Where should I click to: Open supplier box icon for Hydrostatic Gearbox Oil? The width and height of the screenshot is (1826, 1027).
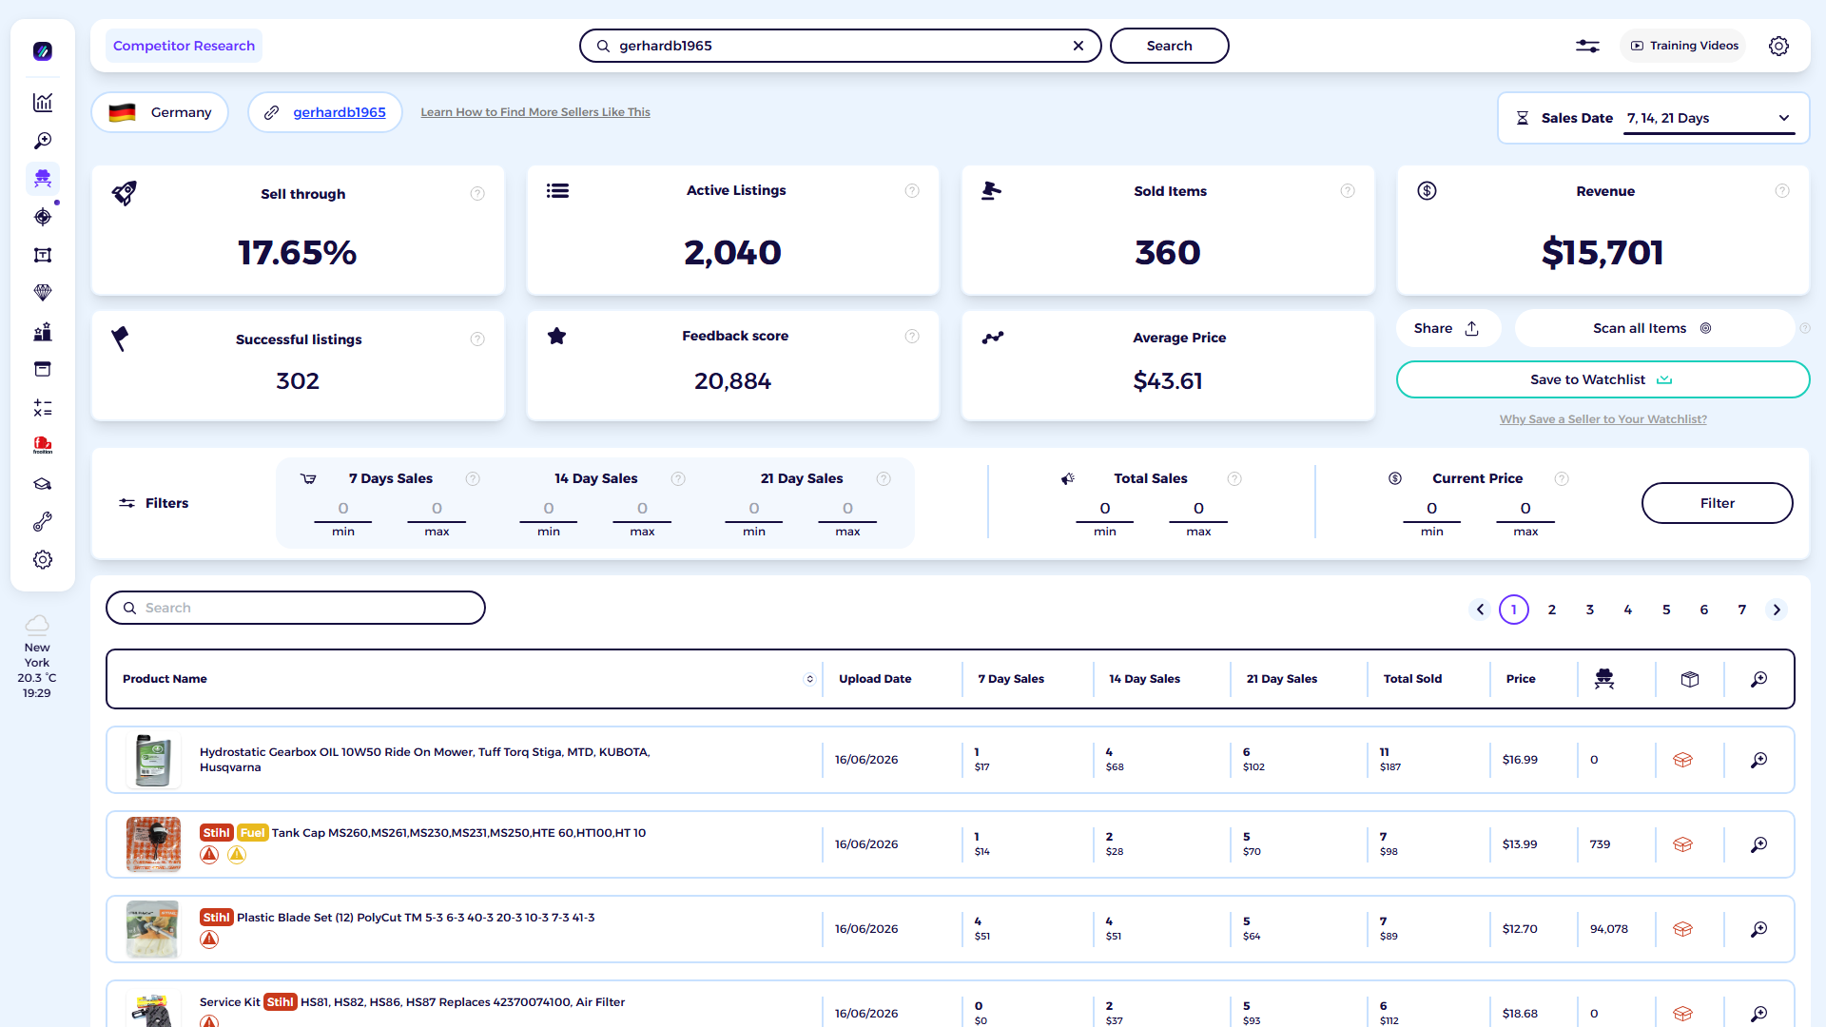1682,760
